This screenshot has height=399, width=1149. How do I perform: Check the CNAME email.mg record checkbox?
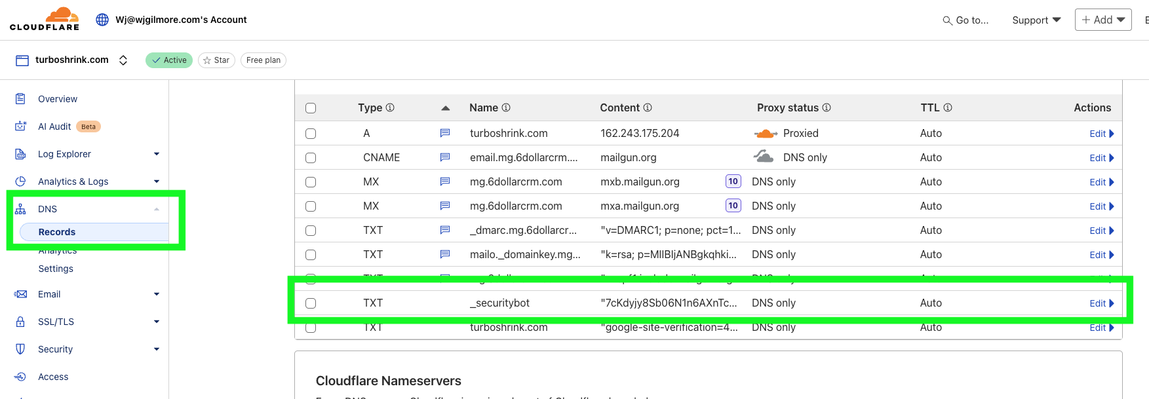[x=311, y=158]
